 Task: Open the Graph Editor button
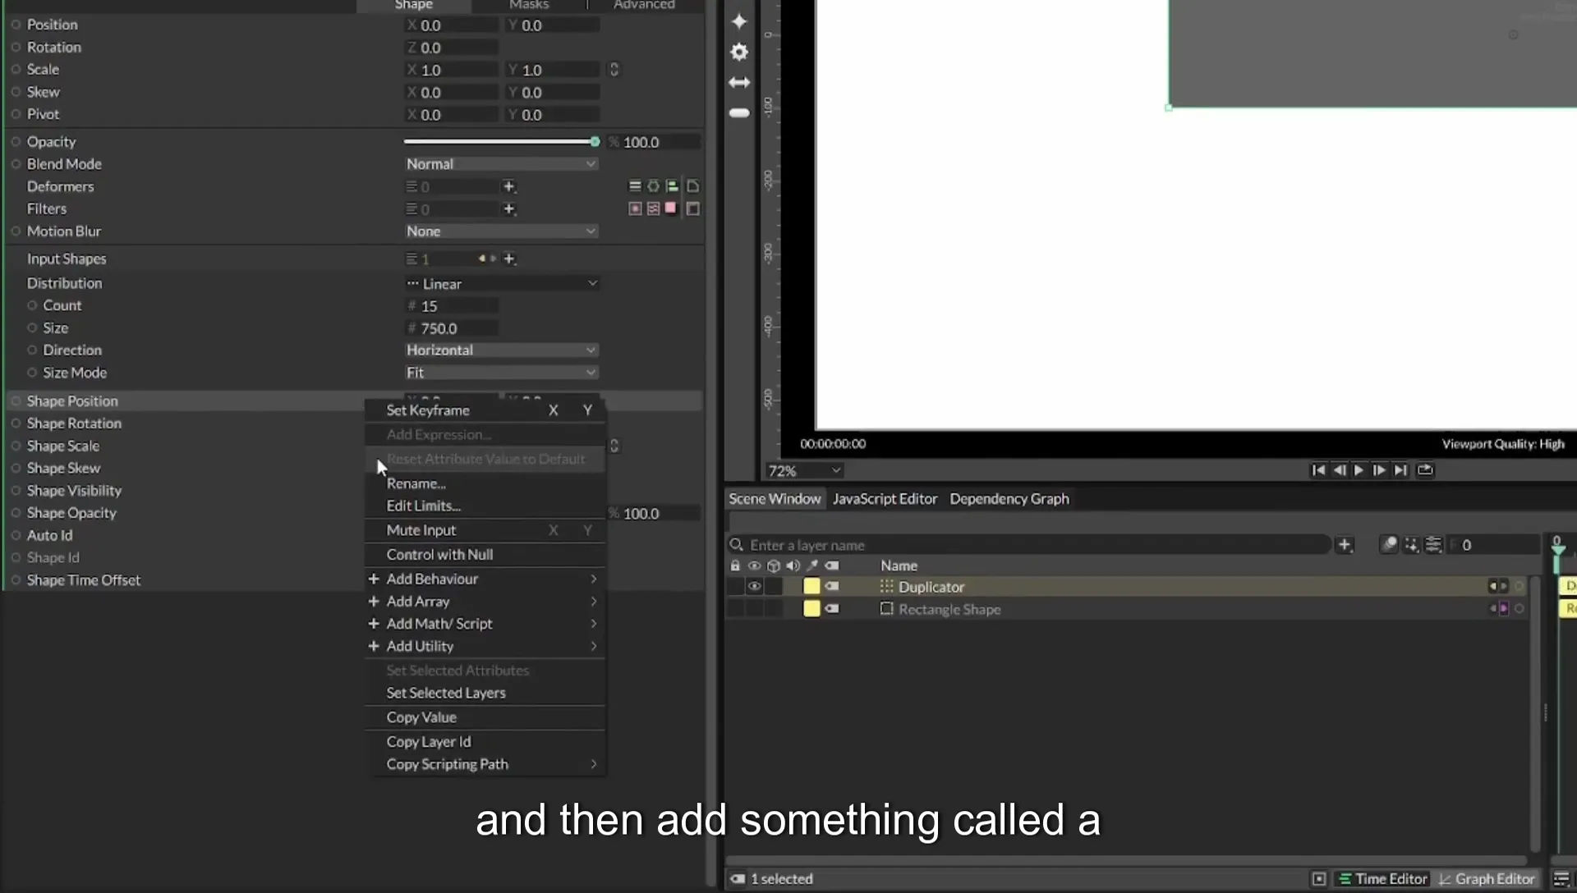(1486, 879)
